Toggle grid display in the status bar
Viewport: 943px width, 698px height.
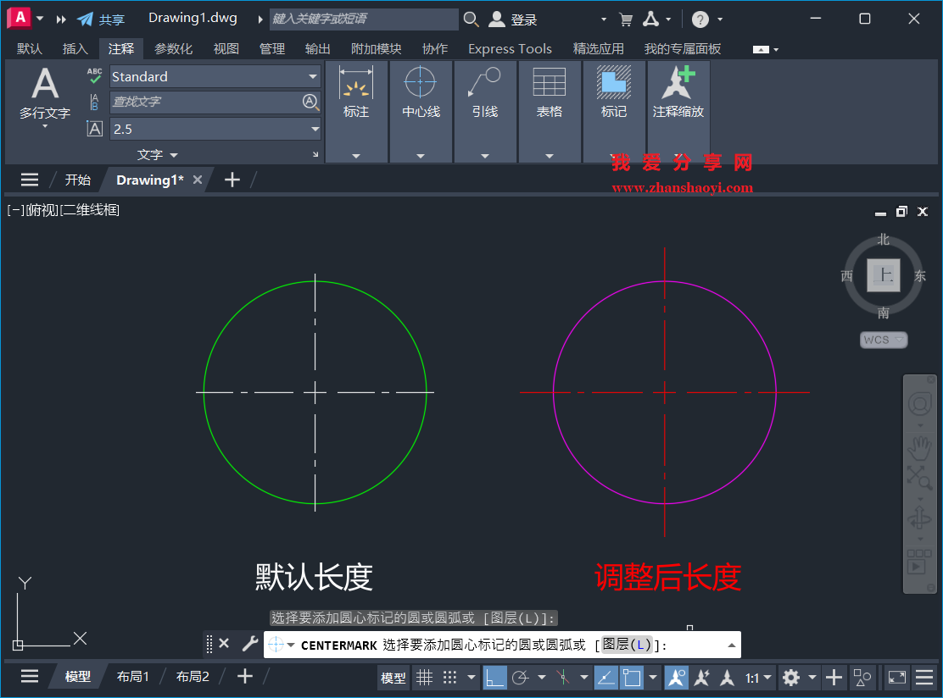pos(424,678)
